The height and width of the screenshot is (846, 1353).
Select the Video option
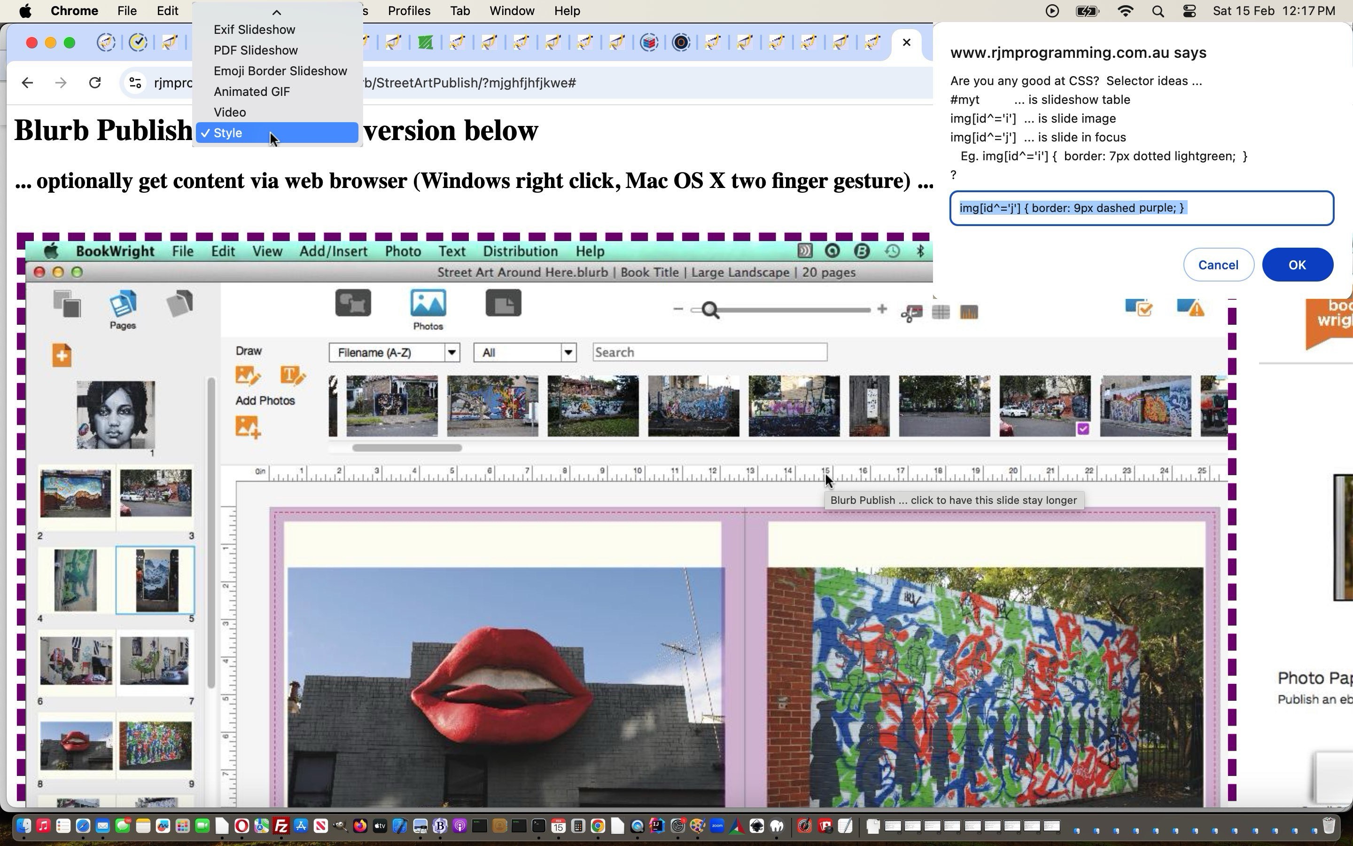pyautogui.click(x=230, y=112)
